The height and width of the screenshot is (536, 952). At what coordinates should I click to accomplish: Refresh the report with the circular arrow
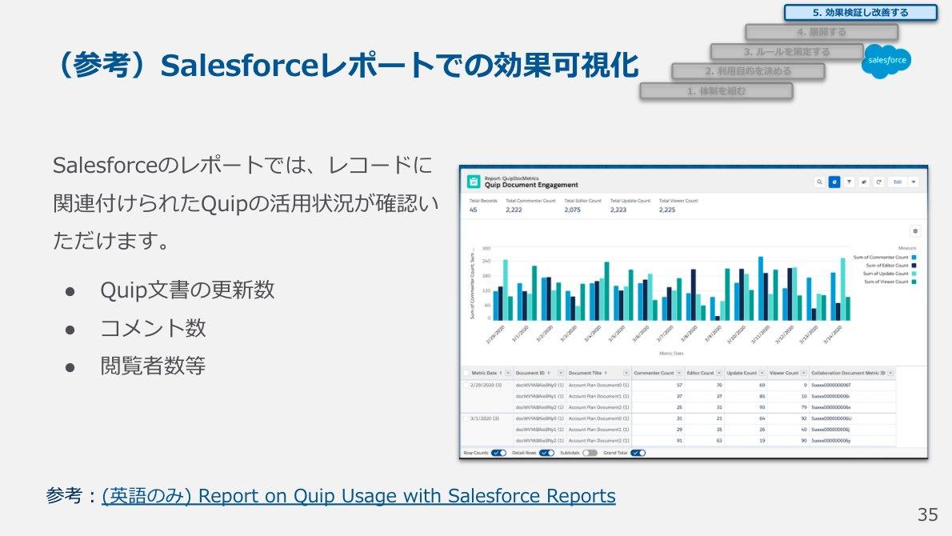878,182
